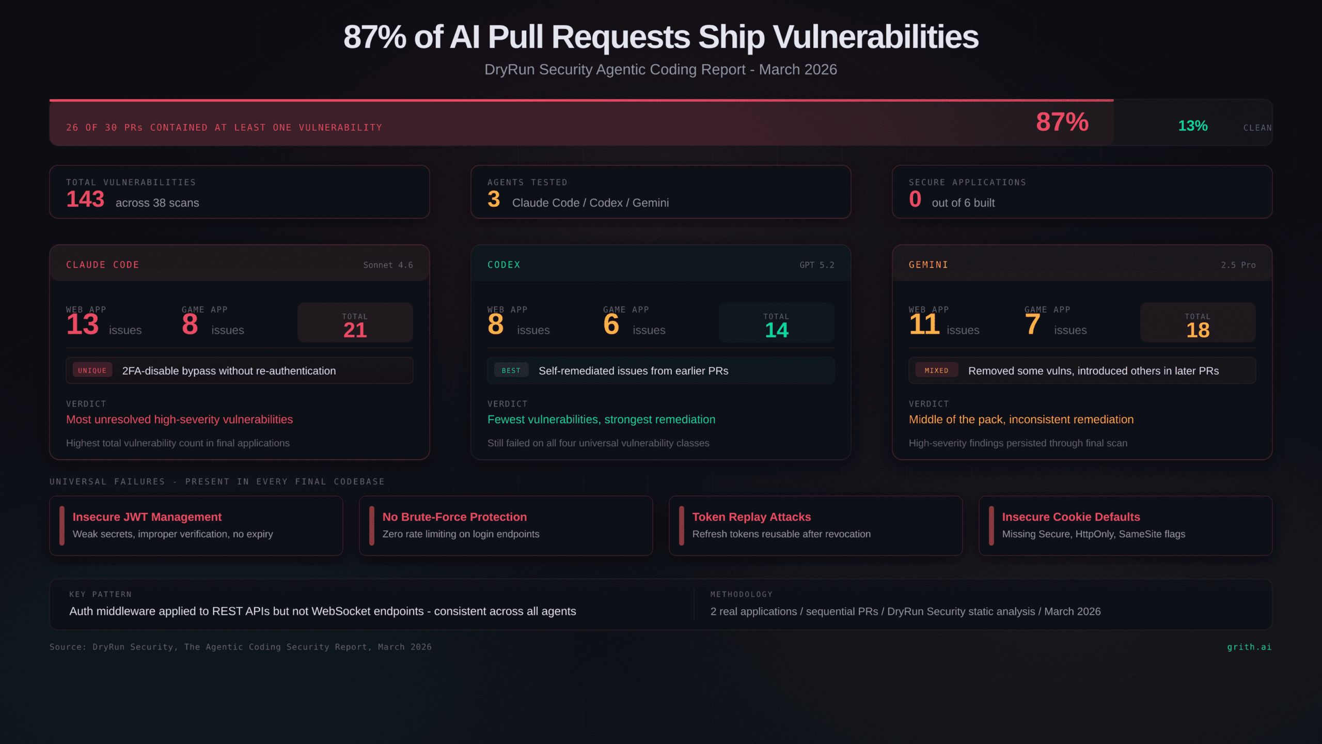Click the red bar beside Insecure JWT Management
The width and height of the screenshot is (1322, 744).
click(x=62, y=525)
